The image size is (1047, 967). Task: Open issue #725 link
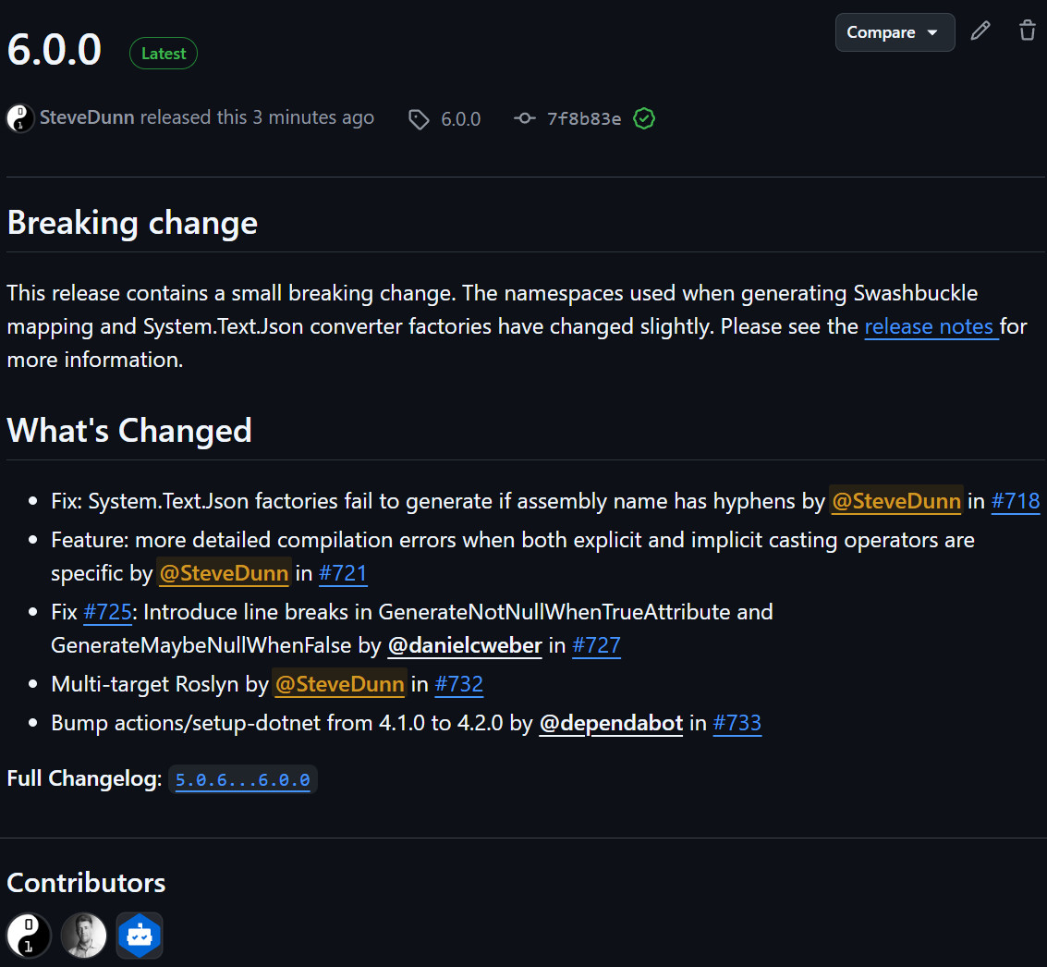pyautogui.click(x=107, y=612)
